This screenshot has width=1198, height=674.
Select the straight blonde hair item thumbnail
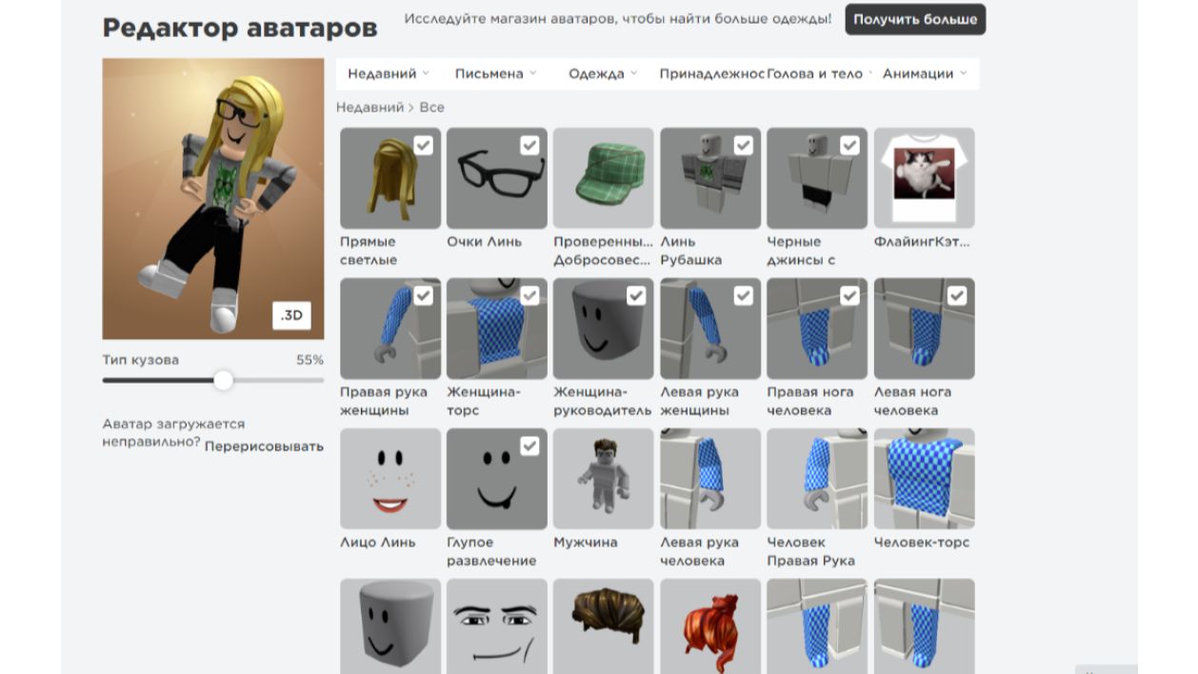click(390, 178)
